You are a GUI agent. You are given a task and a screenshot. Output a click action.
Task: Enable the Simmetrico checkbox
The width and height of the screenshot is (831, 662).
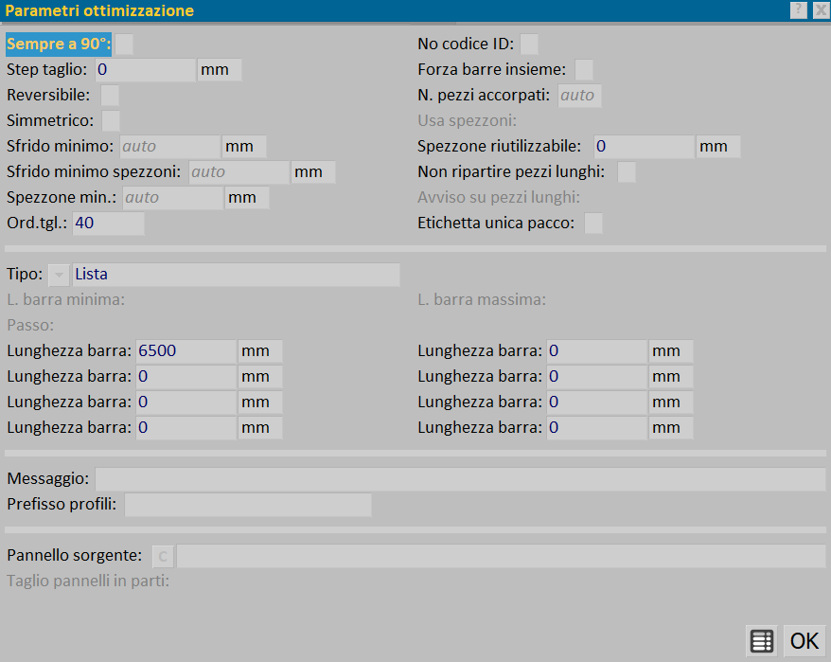(x=111, y=120)
